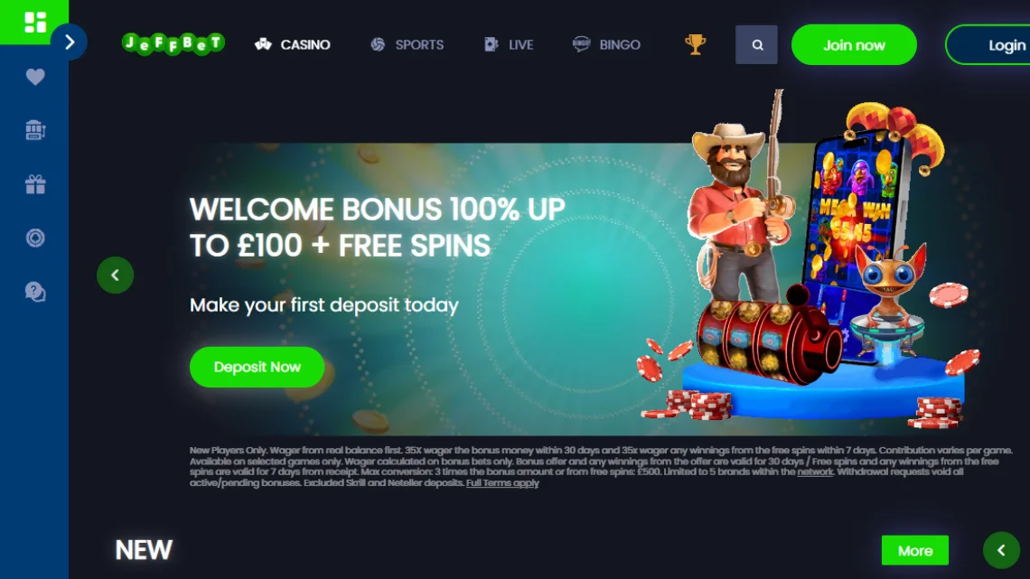Expand the sidebar with right chevron
1030x579 pixels.
pos(70,42)
